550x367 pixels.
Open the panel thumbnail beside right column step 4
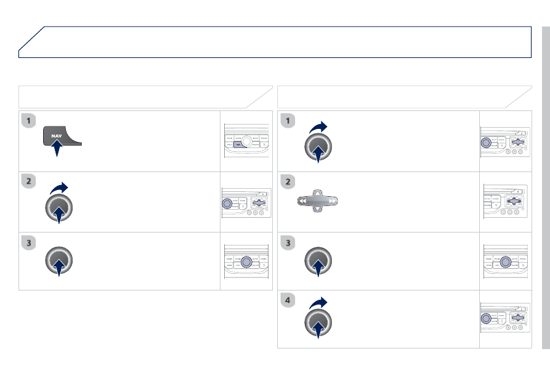505,318
